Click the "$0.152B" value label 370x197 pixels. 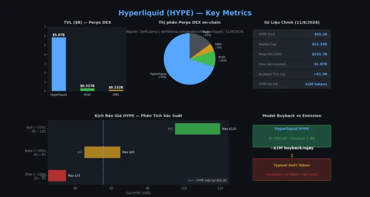(x=116, y=87)
